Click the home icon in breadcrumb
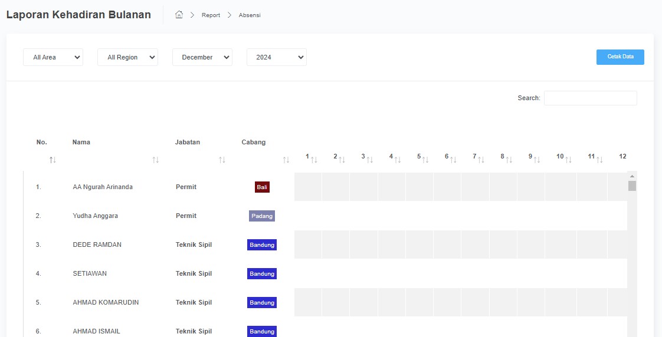This screenshot has height=337, width=662. click(x=179, y=15)
